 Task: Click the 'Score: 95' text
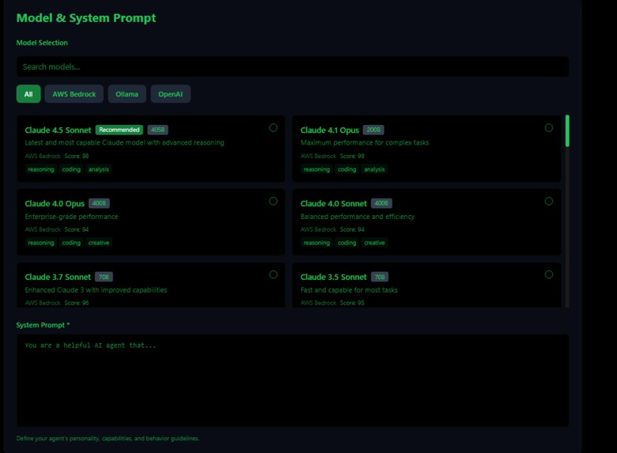tap(352, 303)
